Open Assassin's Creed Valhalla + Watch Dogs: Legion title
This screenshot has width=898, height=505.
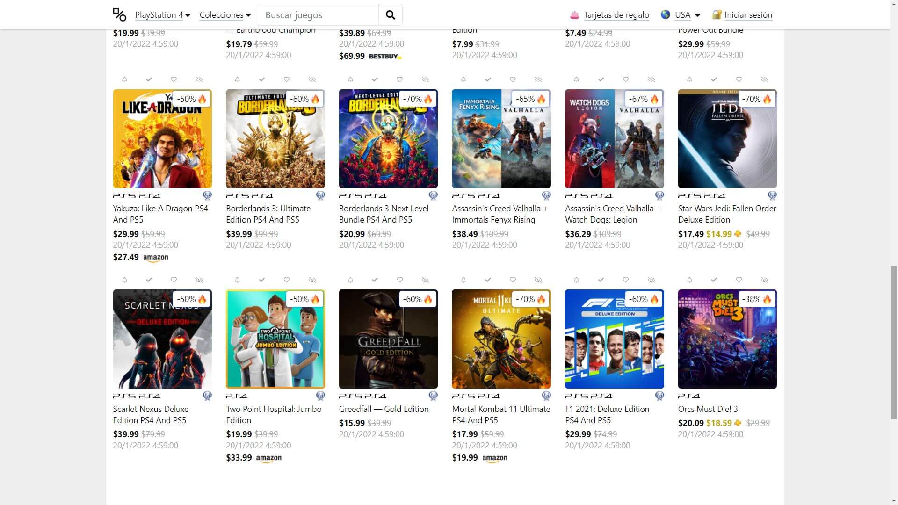point(613,214)
